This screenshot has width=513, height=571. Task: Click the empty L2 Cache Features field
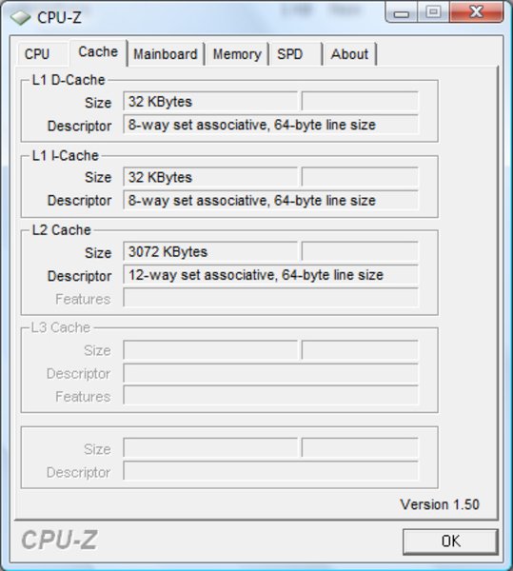(270, 298)
